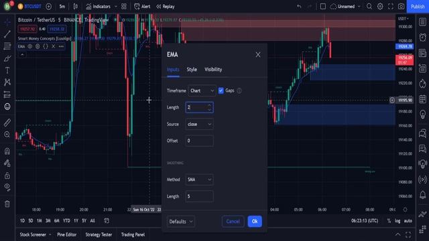
Task: Switch to the Style tab
Action: 192,70
